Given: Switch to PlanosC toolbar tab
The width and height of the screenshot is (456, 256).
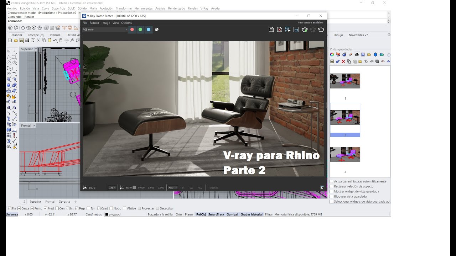Looking at the screenshot, I should point(56,35).
